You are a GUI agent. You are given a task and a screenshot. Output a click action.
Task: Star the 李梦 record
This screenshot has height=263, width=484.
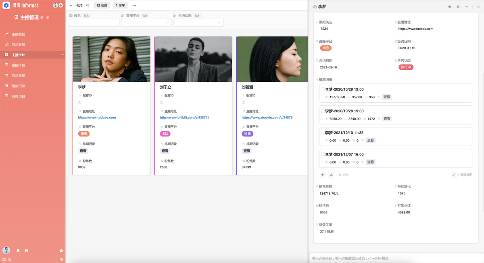(450, 7)
